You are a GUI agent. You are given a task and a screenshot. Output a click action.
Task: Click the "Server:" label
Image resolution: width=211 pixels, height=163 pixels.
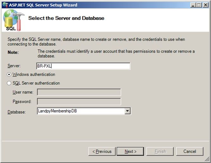(x=14, y=66)
